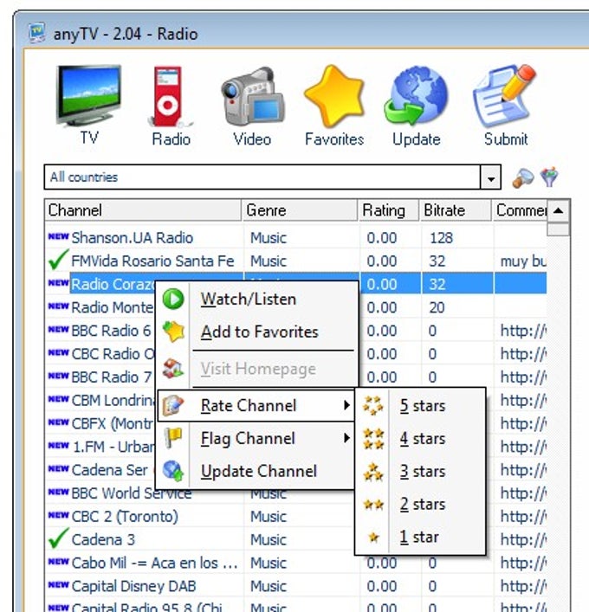This screenshot has height=612, width=589.
Task: Select the FMVida Rosario Santa Fe row
Action: pyautogui.click(x=296, y=261)
